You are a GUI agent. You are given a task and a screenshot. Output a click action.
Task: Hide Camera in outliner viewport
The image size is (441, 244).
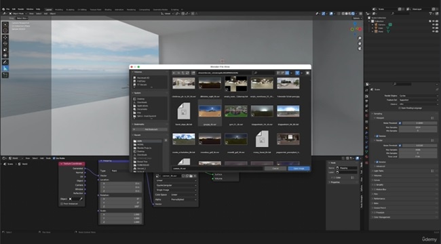[434, 24]
